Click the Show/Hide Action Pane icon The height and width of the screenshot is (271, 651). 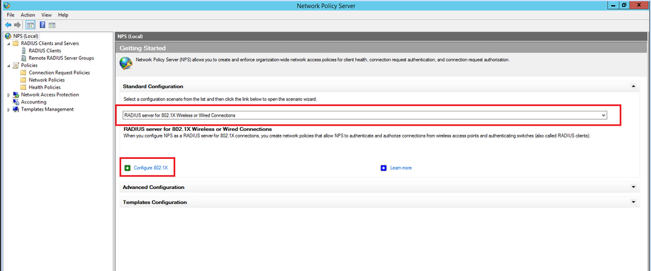point(51,25)
